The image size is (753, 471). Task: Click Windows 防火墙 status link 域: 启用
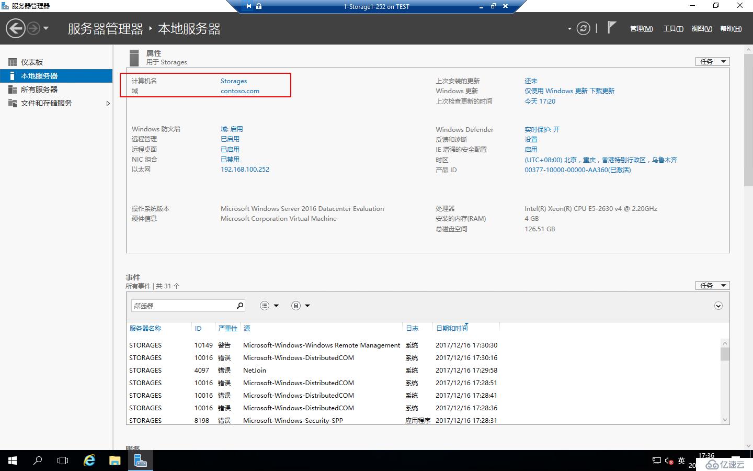[x=232, y=129]
